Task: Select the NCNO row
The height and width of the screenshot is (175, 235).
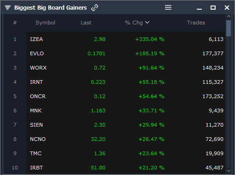Action: 126,139
